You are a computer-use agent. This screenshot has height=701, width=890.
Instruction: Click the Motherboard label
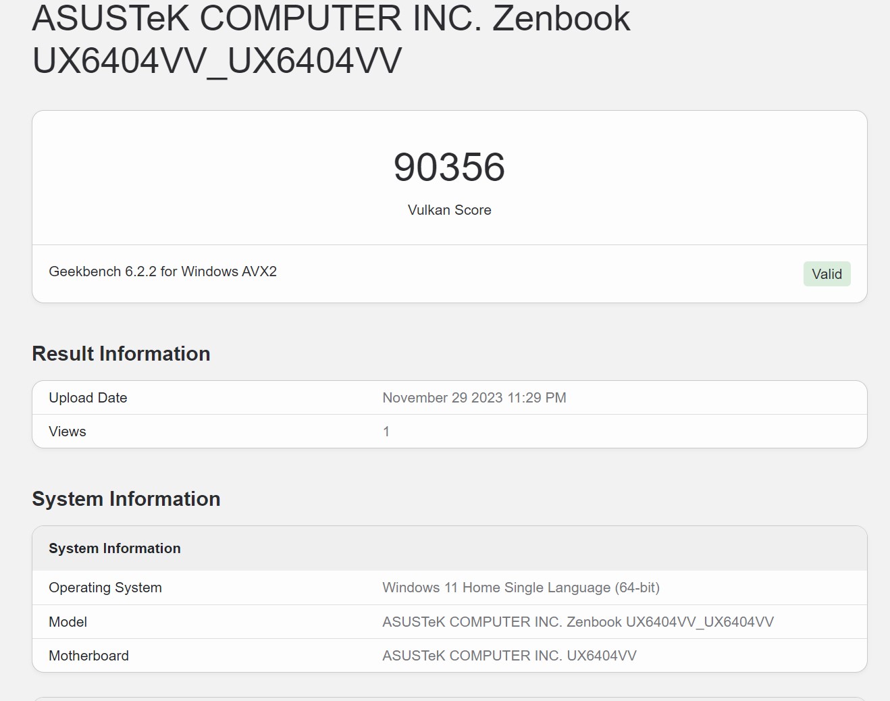(88, 656)
